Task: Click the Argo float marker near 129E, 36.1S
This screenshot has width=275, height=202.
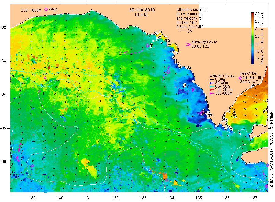Action: (32, 166)
